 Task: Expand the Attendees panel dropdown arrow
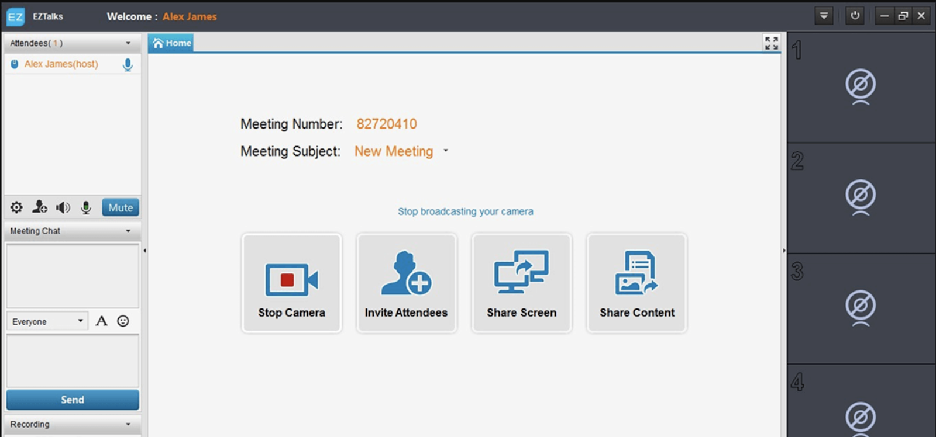(x=128, y=43)
